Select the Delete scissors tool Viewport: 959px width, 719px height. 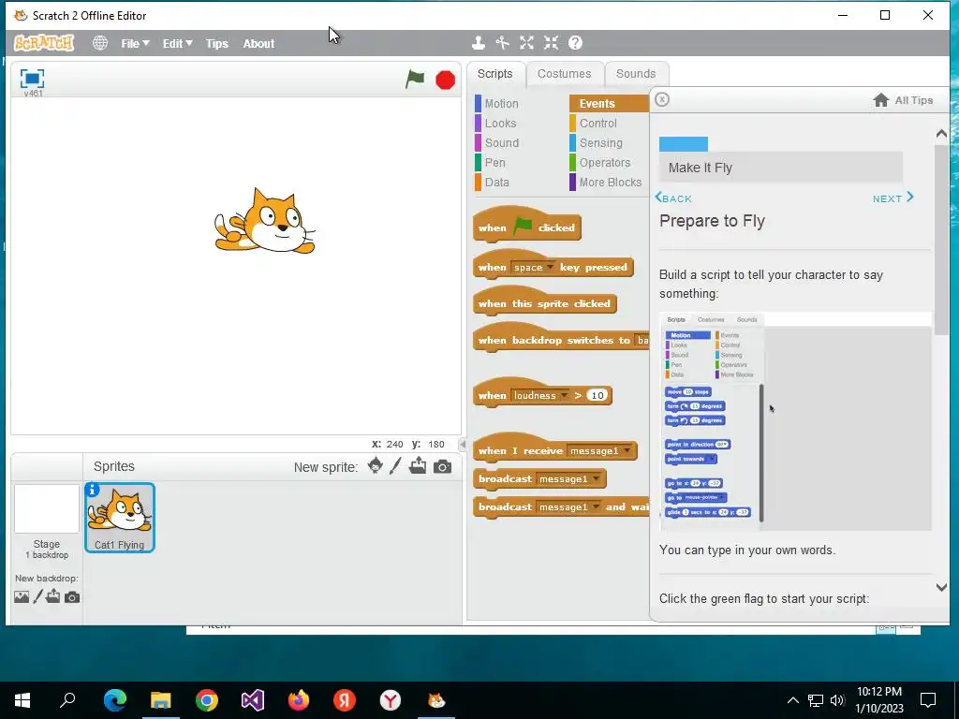(502, 43)
